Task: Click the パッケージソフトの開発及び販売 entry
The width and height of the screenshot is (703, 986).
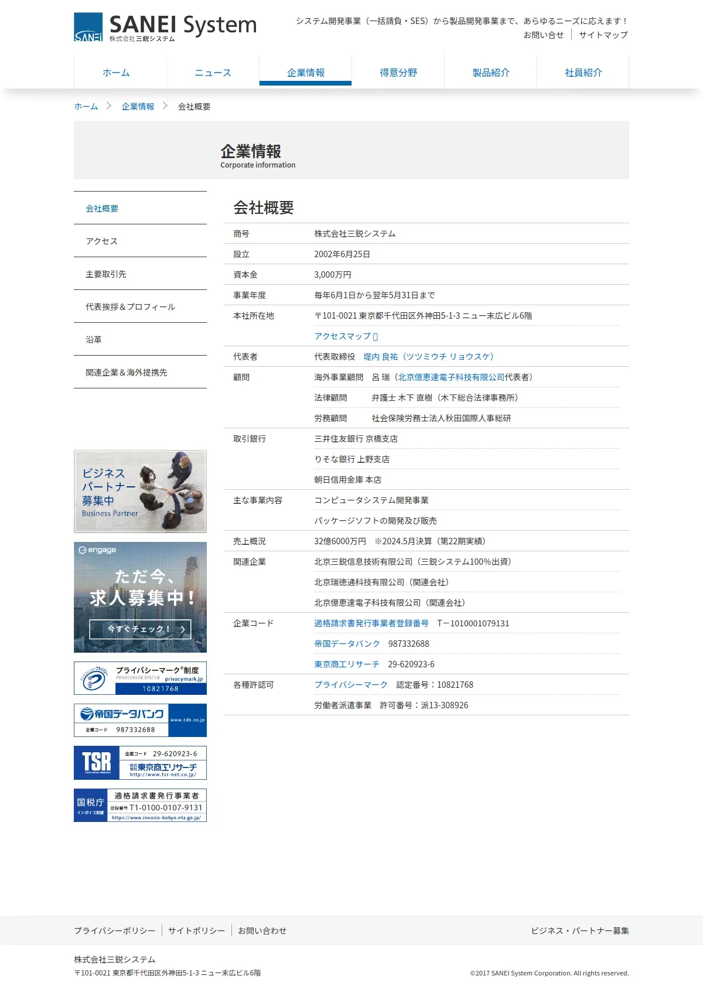Action: pos(376,521)
